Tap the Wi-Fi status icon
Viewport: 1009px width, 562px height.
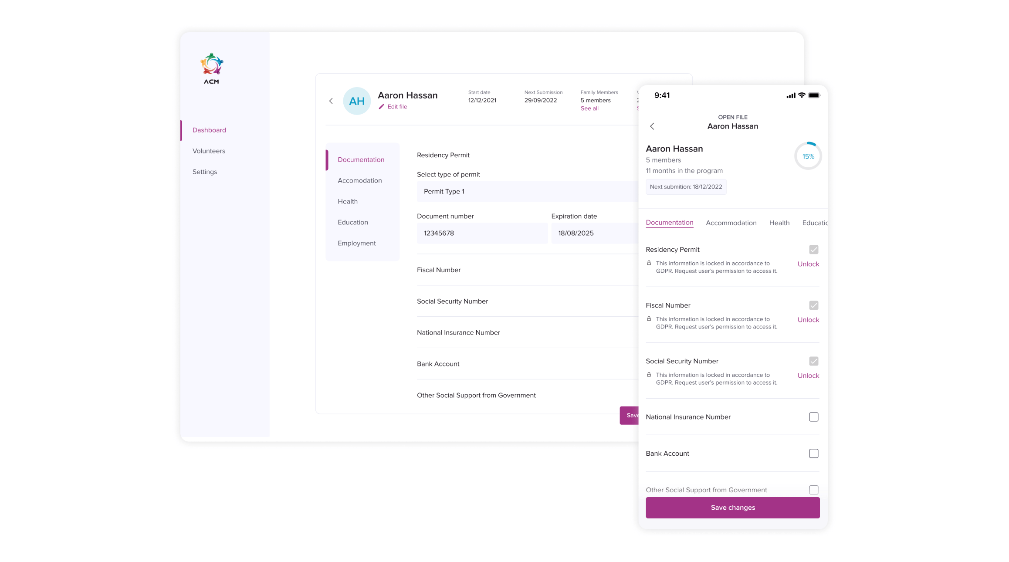click(x=802, y=95)
